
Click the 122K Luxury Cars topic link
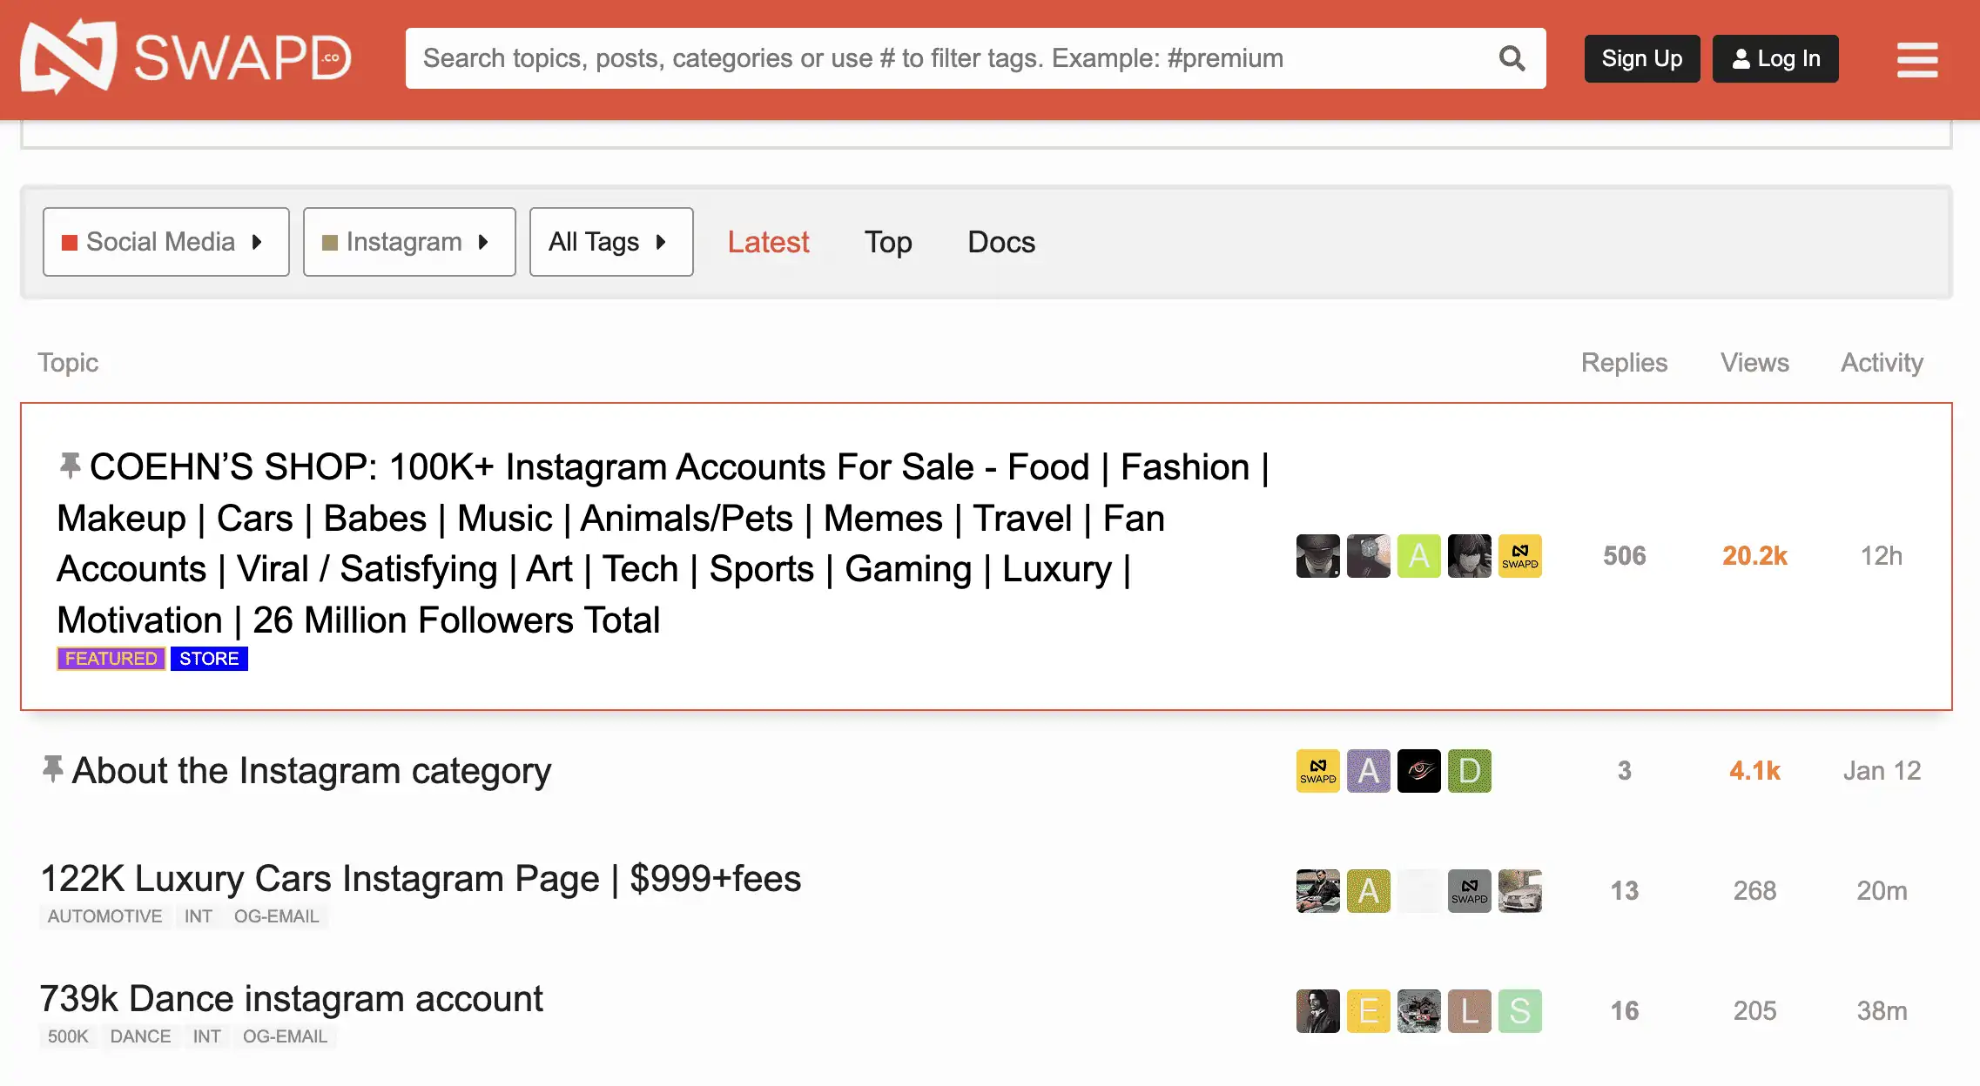(420, 879)
